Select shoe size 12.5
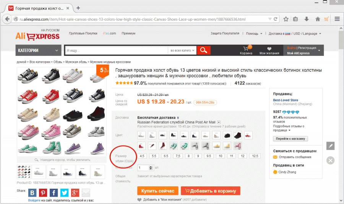The width and height of the screenshot is (344, 204). 255,156
